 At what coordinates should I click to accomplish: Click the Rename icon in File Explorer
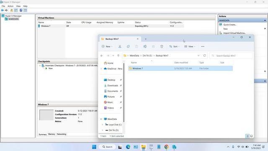pos(145,47)
